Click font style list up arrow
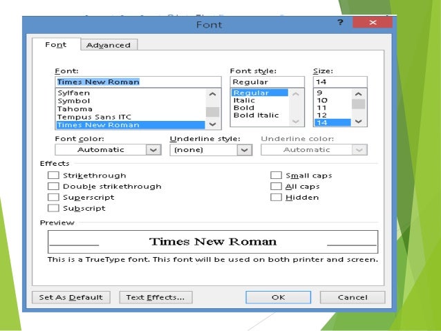Image resolution: width=441 pixels, height=331 pixels. click(x=296, y=94)
